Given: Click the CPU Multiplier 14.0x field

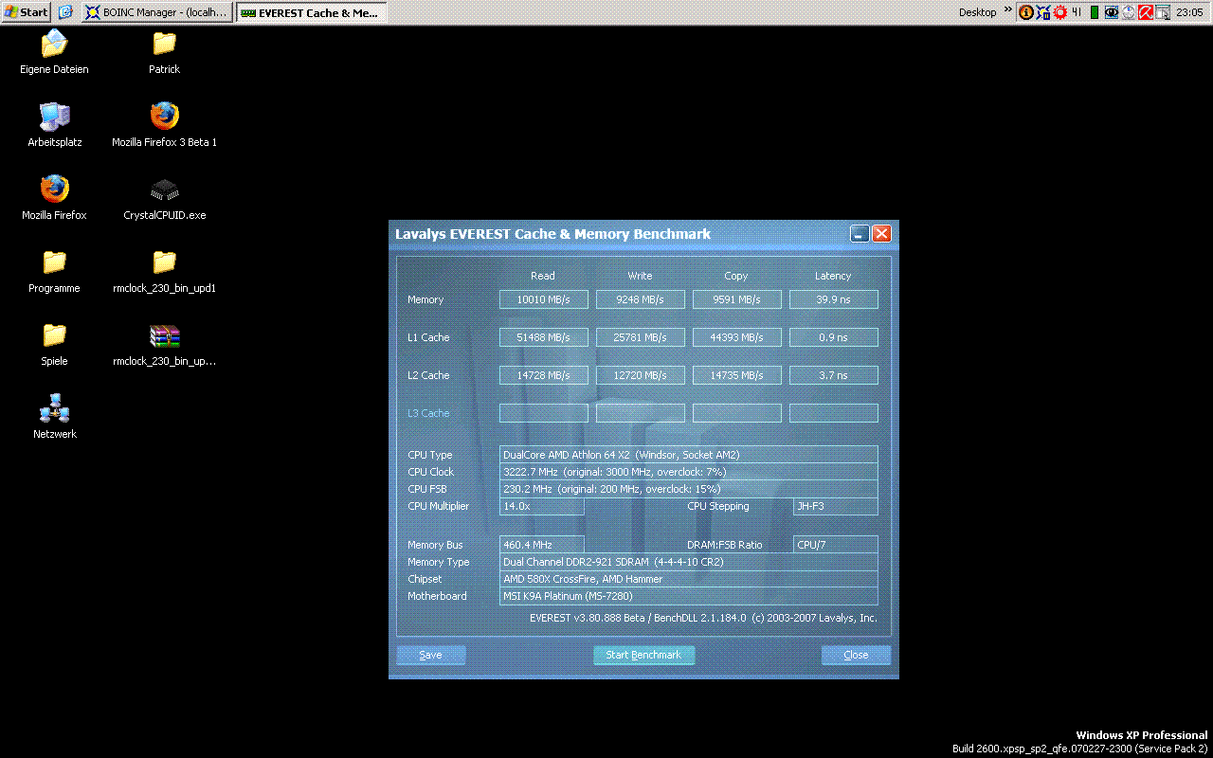Looking at the screenshot, I should click(541, 506).
